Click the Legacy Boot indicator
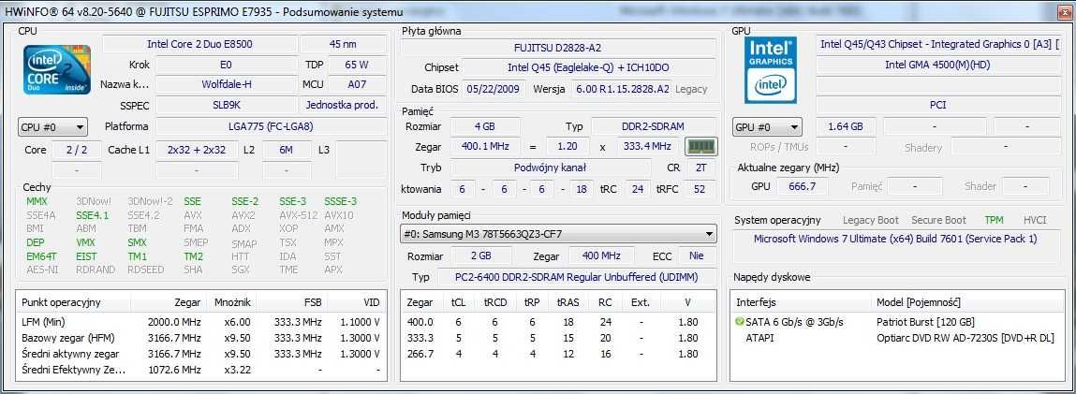Viewport: 1076px width, 394px height. pyautogui.click(x=870, y=220)
